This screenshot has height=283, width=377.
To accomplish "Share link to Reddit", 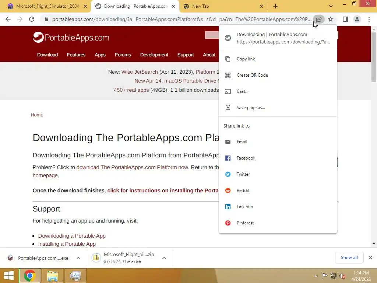I will pyautogui.click(x=278, y=191).
